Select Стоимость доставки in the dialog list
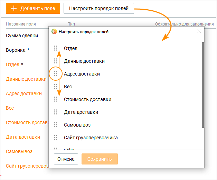Screen dimensions: 217x180 pyautogui.click(x=87, y=99)
